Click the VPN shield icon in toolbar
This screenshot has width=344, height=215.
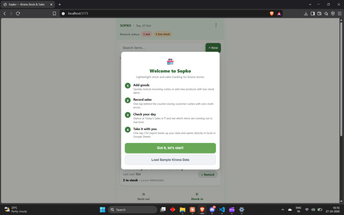pos(333,13)
